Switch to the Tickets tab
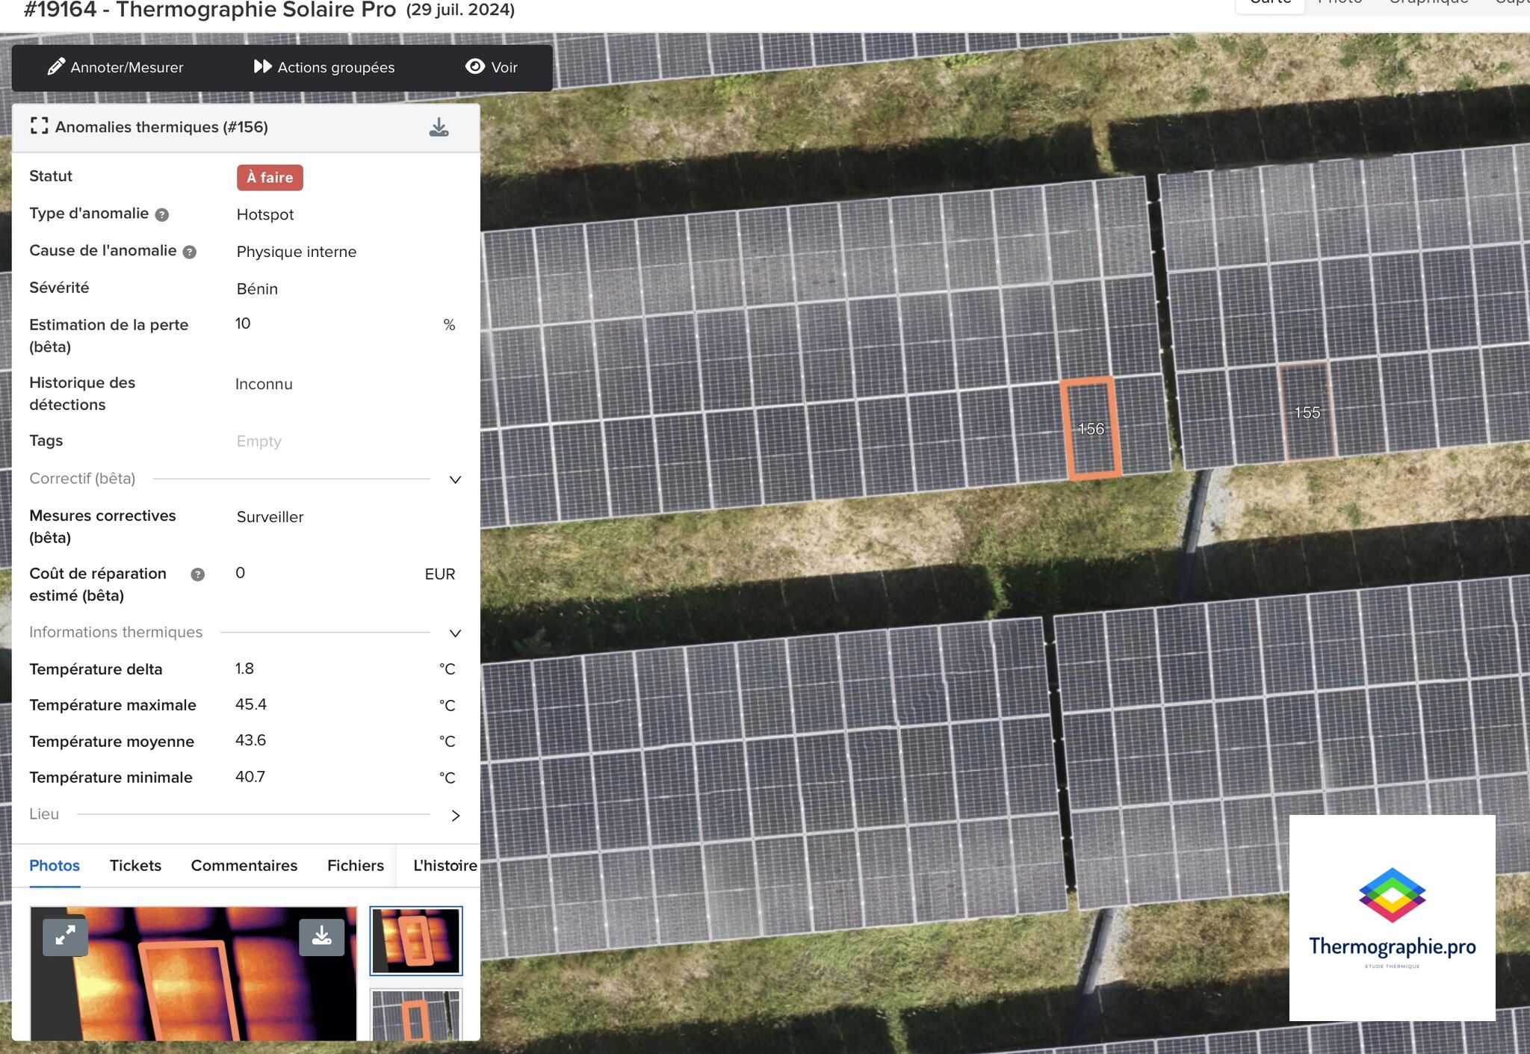 click(x=135, y=866)
